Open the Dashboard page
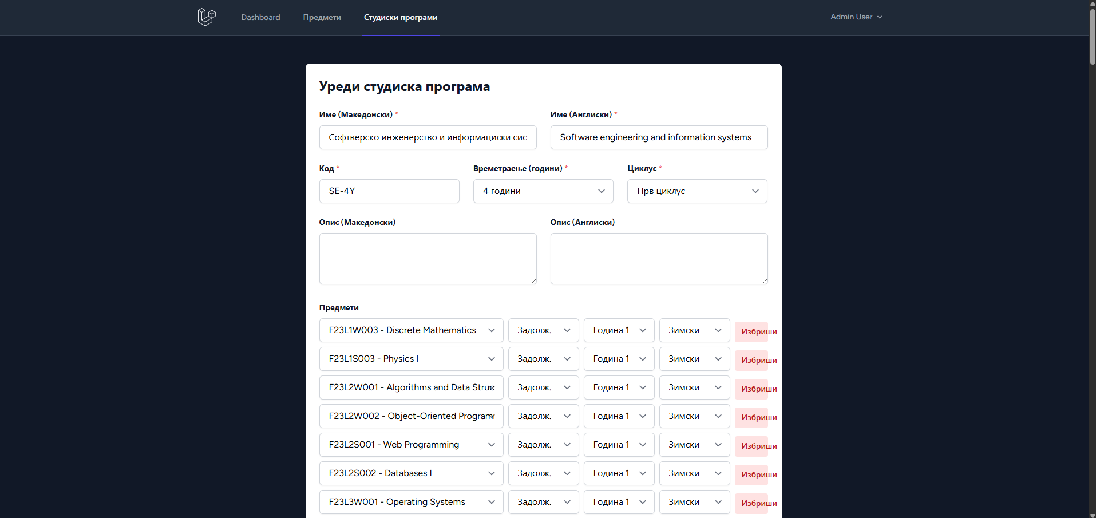 pyautogui.click(x=260, y=18)
